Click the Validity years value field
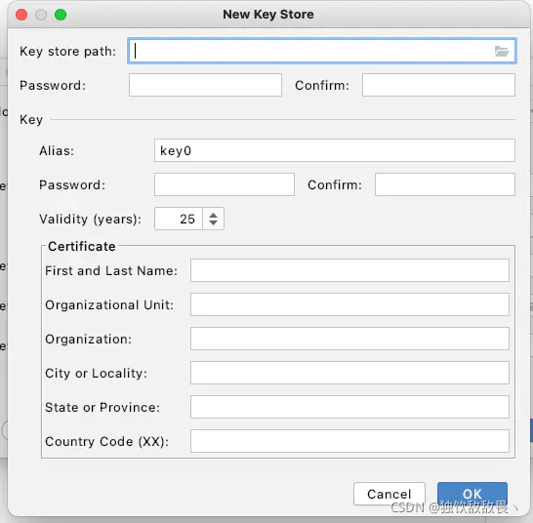 click(179, 219)
